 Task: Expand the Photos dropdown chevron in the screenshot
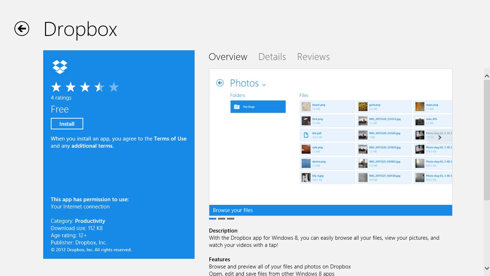(264, 85)
